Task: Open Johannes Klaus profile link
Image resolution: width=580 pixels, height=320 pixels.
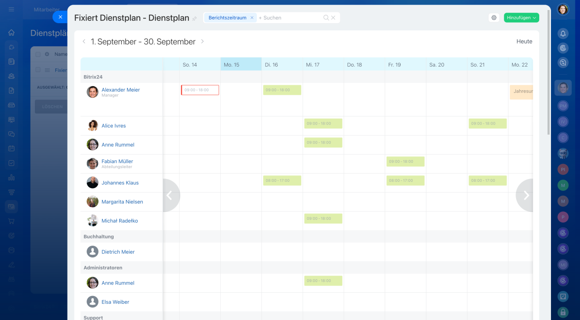Action: pos(120,183)
